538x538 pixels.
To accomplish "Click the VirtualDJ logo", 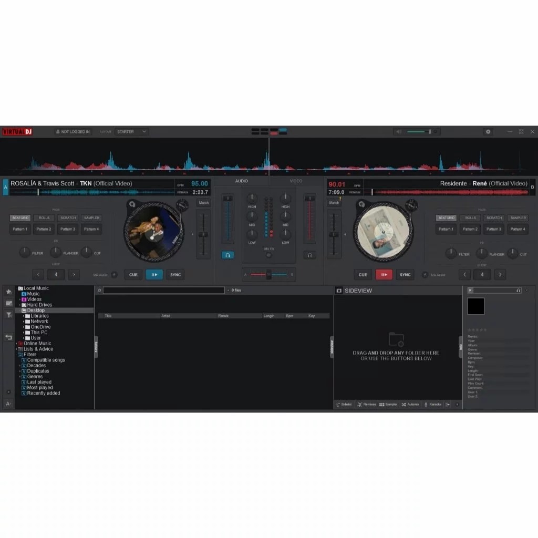I will click(17, 132).
